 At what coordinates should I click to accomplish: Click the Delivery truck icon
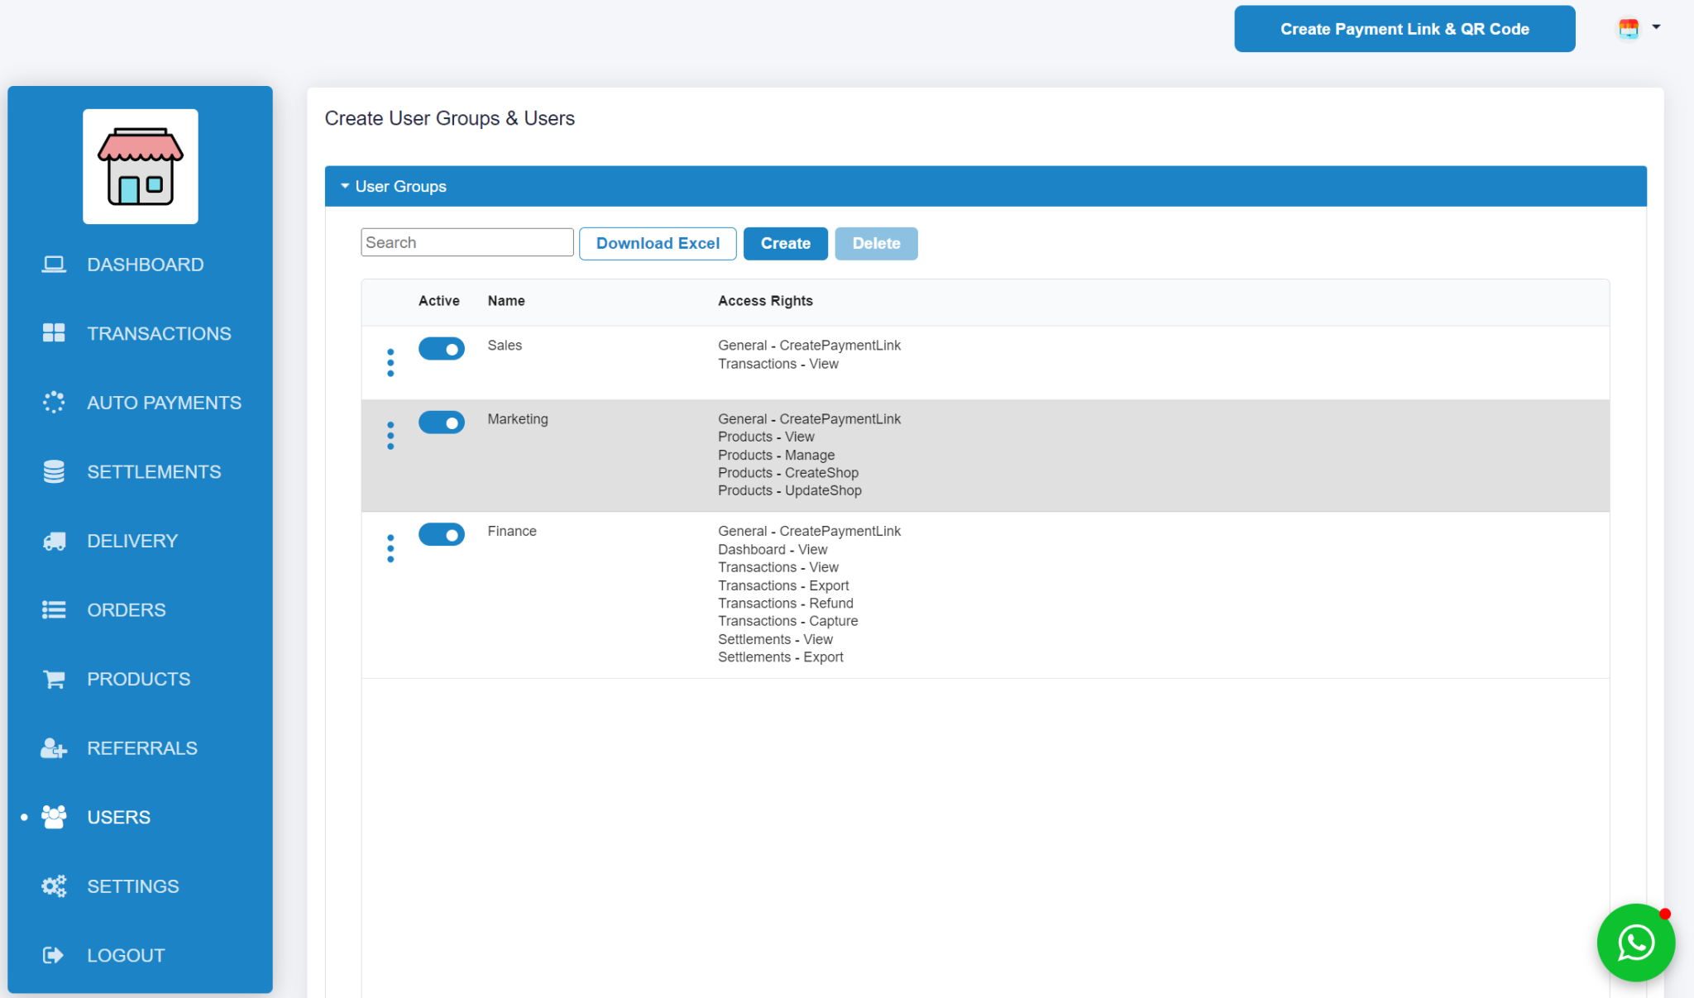[54, 541]
